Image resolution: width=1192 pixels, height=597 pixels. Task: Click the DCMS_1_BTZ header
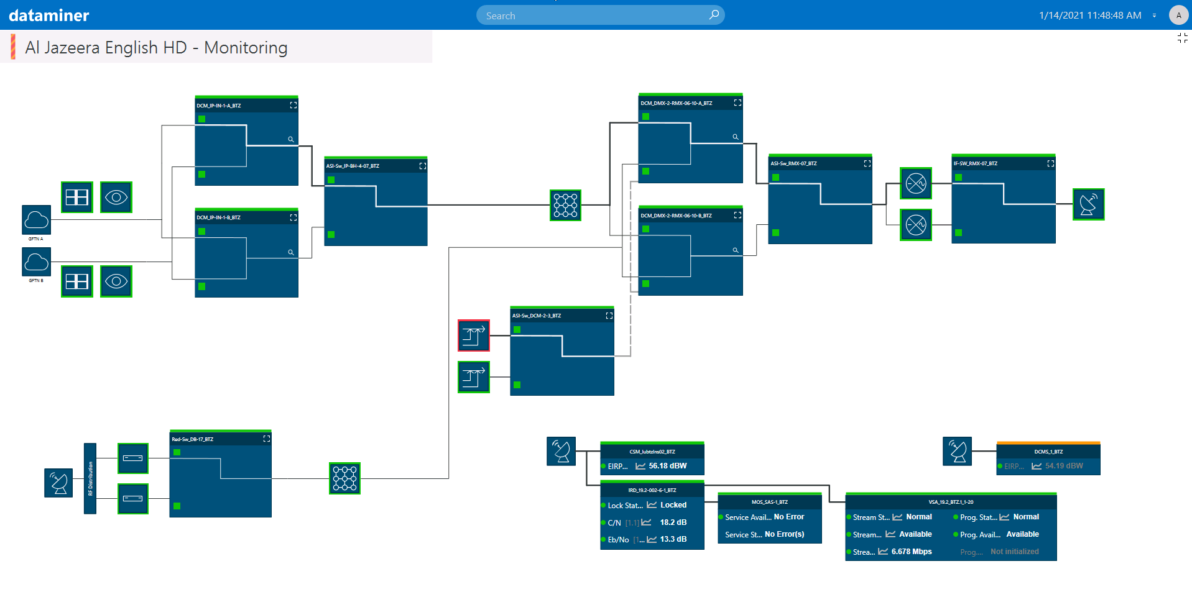click(1048, 452)
